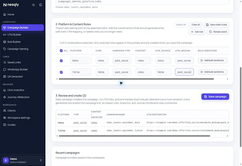Click Guides book icon
The width and height of the screenshot is (242, 166).
click(x=5, y=125)
